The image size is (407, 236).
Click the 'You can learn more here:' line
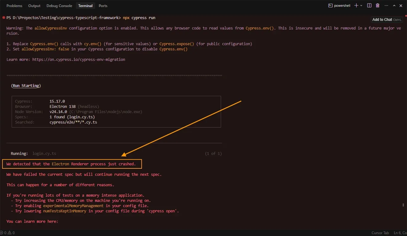point(32,222)
